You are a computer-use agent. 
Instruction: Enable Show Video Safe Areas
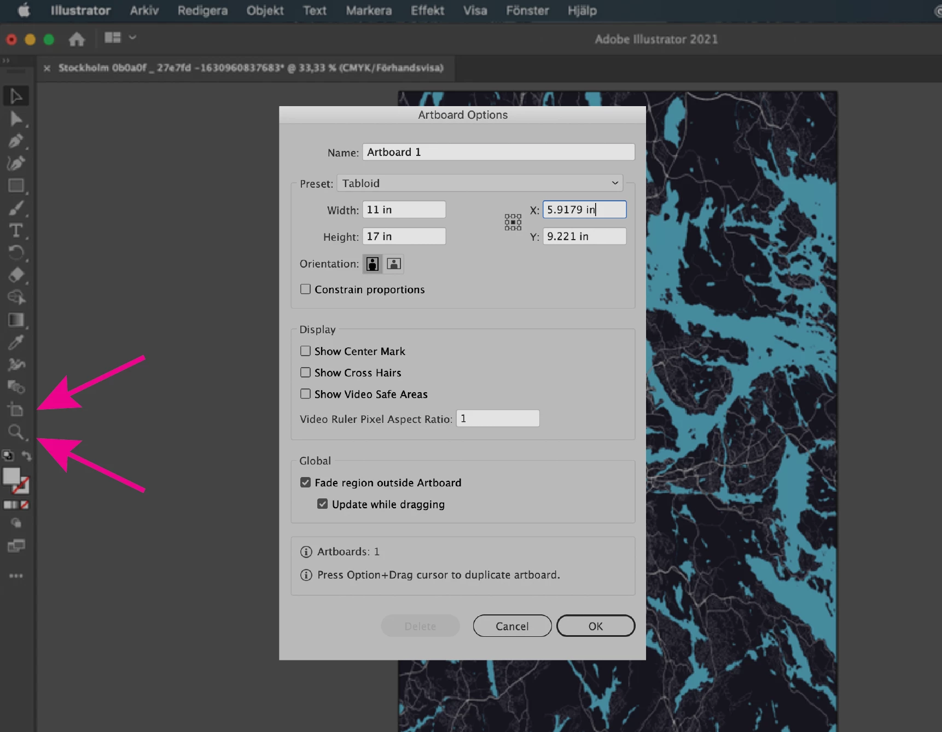(x=305, y=393)
